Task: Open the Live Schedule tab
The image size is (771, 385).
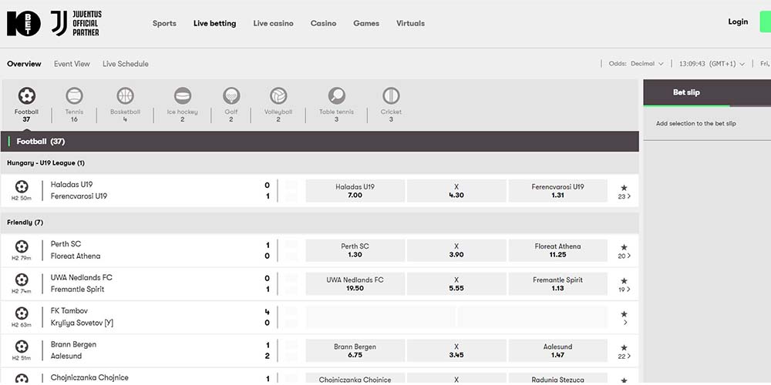Action: pos(125,64)
